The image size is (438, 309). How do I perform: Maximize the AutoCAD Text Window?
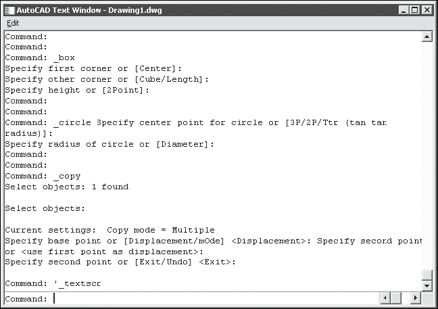(414, 10)
